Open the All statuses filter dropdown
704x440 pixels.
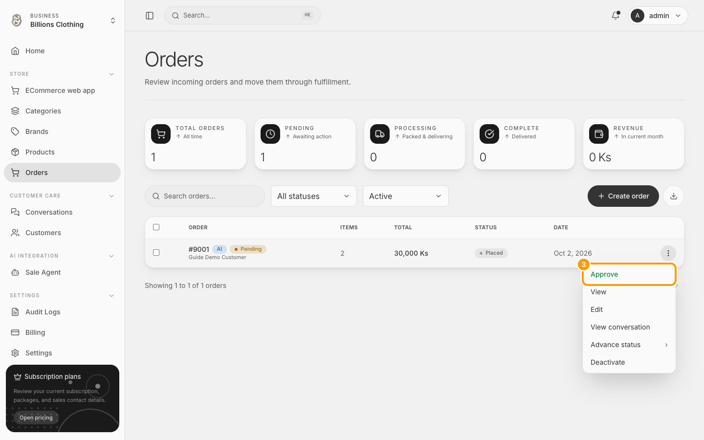coord(314,196)
